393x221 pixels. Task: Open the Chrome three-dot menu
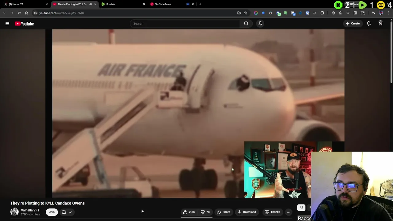388,13
